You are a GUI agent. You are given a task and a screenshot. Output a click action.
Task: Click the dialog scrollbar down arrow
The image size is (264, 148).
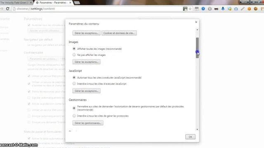tap(197, 129)
